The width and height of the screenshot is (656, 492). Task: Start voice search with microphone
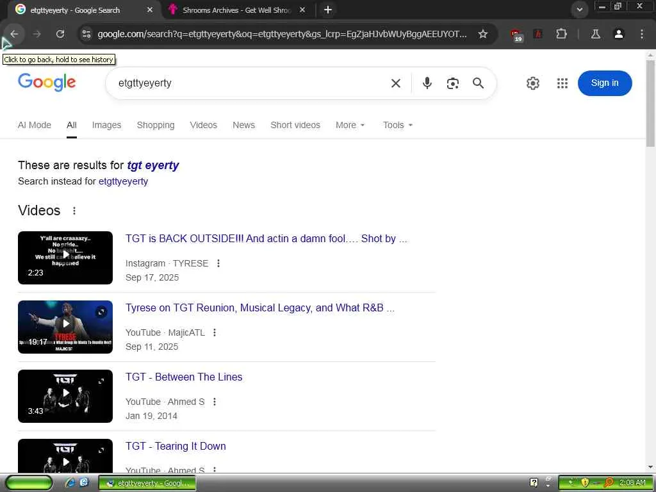tap(427, 83)
